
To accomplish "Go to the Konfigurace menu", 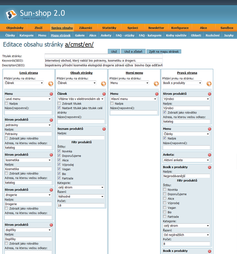I will [180, 28].
